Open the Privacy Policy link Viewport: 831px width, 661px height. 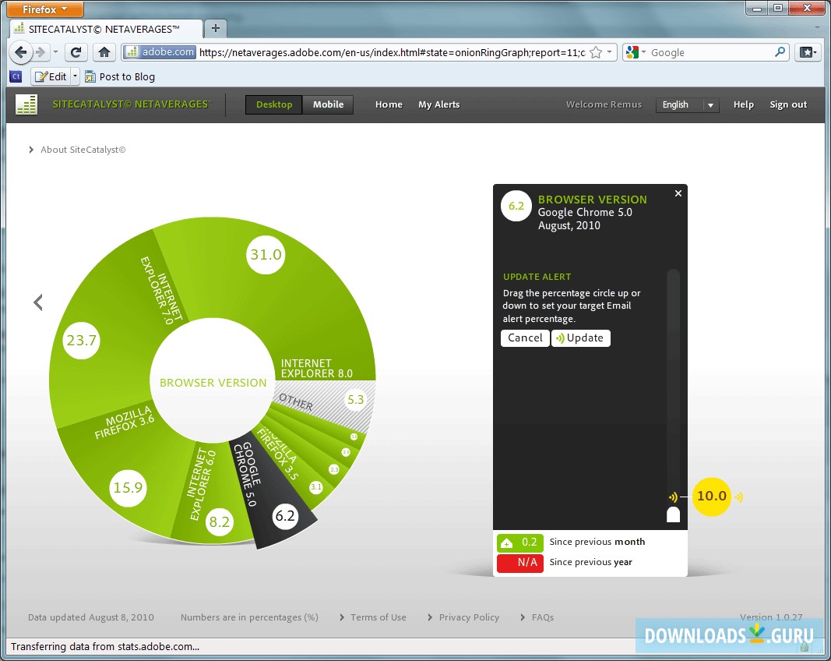pyautogui.click(x=469, y=617)
